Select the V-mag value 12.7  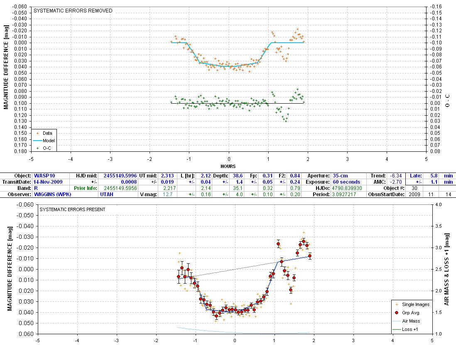[167, 194]
